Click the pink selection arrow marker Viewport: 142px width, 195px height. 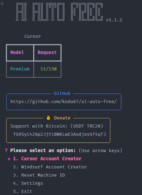tap(9, 159)
